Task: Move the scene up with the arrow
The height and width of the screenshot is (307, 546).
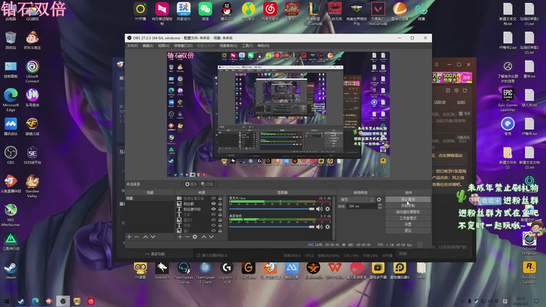Action: [145, 237]
